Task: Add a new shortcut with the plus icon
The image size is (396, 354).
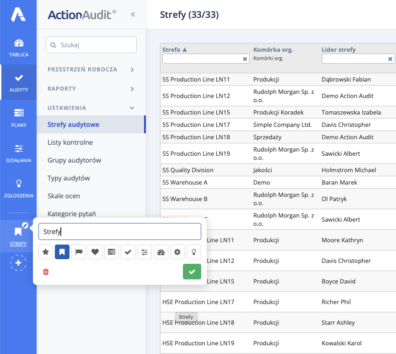Action: (18, 263)
